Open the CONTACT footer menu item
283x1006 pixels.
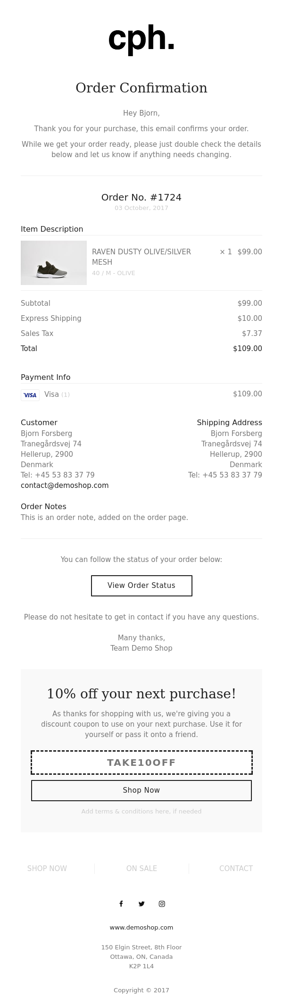tap(236, 868)
